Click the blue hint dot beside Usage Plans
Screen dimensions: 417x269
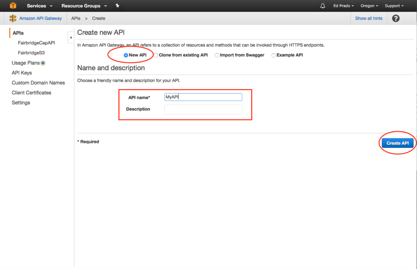43,63
